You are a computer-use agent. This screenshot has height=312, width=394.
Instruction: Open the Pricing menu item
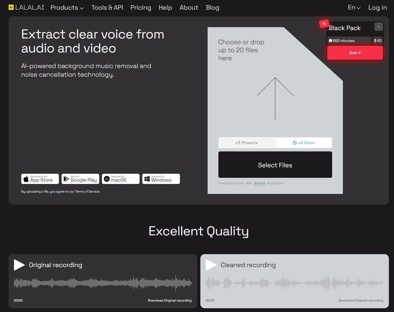141,8
